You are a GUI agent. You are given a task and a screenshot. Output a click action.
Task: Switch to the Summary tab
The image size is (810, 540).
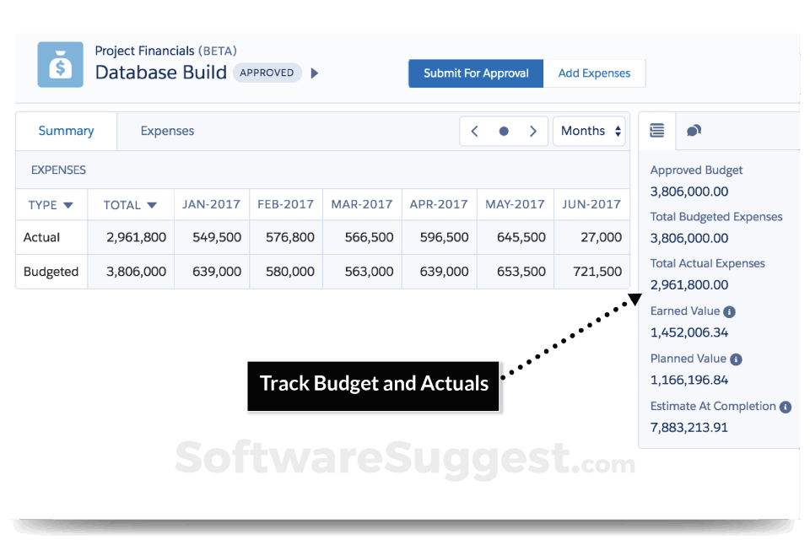point(66,131)
